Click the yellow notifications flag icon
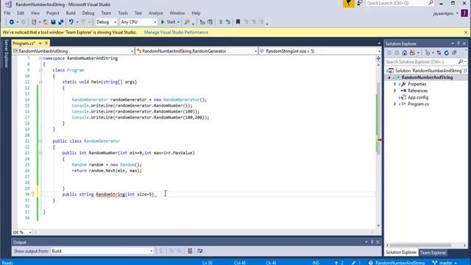This screenshot has height=265, width=471. tap(348, 4)
